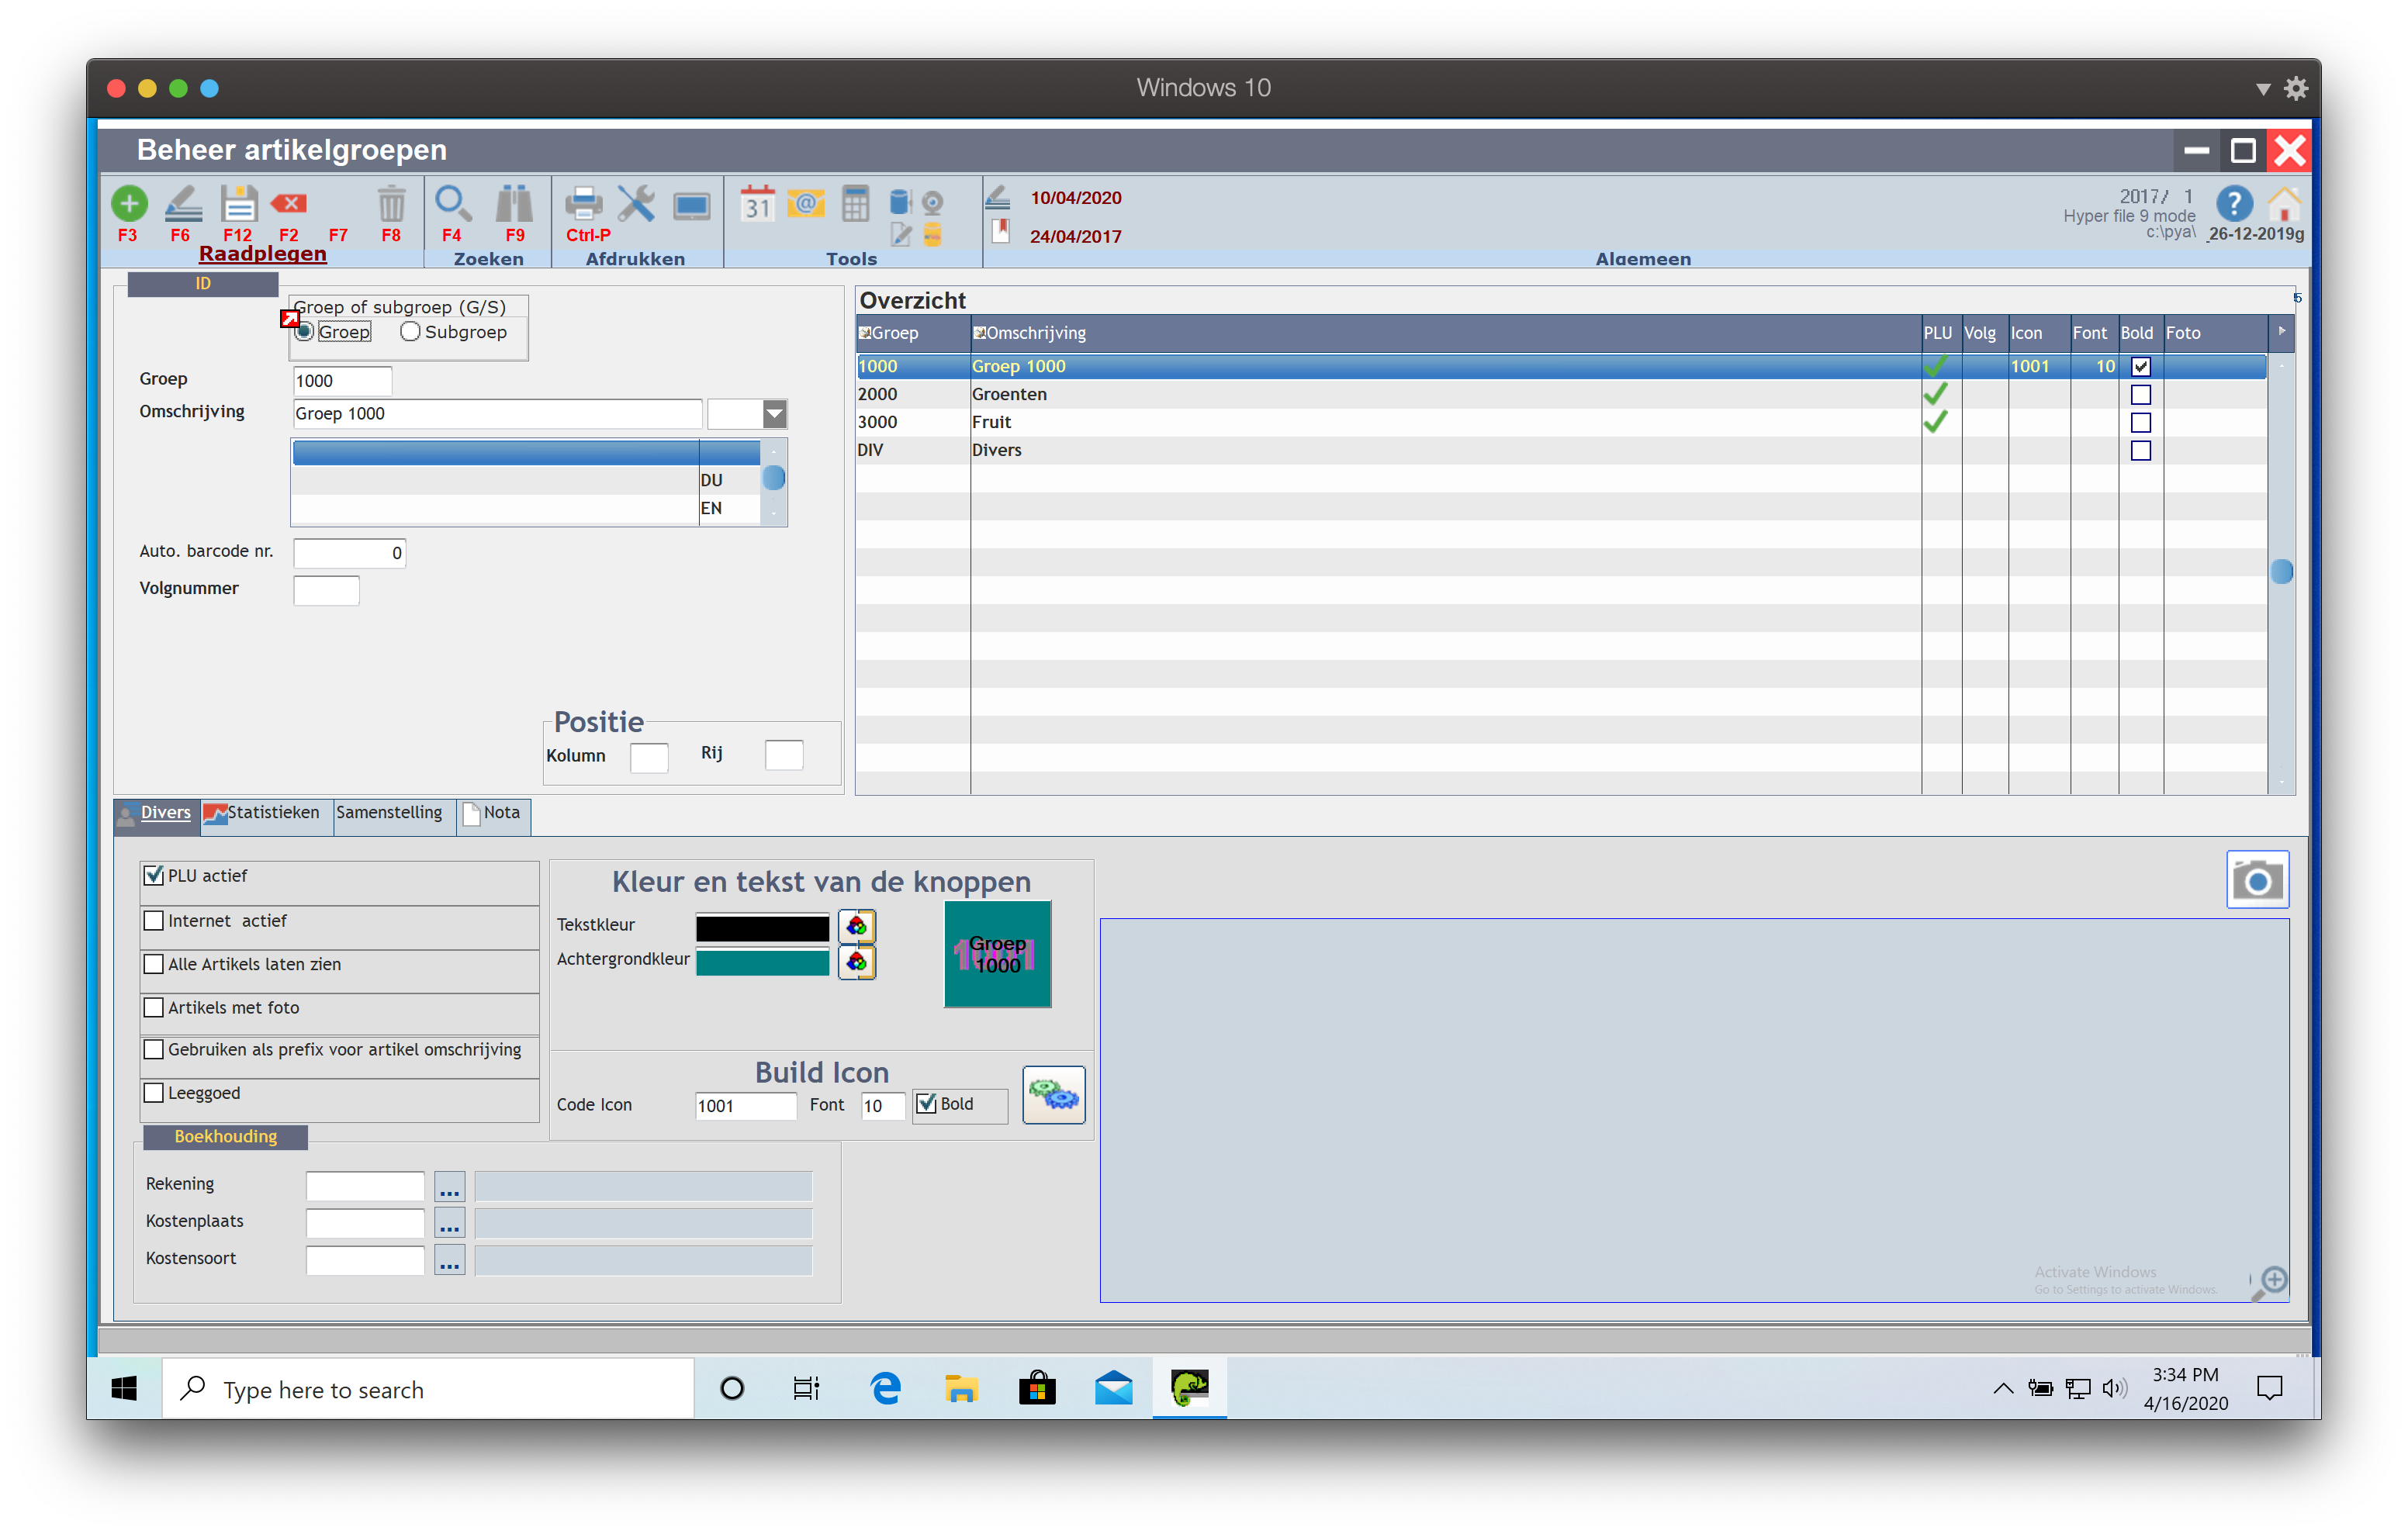Open the calculator tool icon
The width and height of the screenshot is (2408, 1534).
(855, 204)
